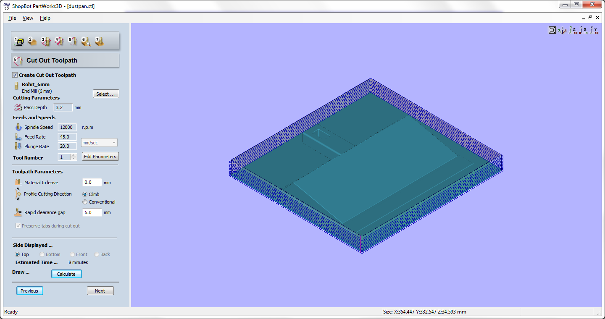Click the 'Ready' status text

(11, 312)
